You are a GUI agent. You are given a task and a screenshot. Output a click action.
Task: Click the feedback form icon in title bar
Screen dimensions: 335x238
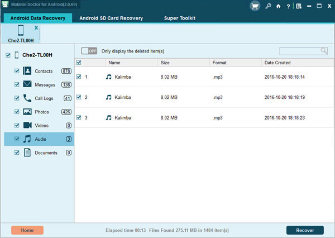(x=299, y=6)
